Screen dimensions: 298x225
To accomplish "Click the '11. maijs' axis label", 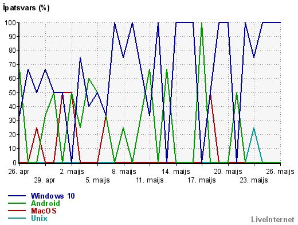I will point(150,180).
